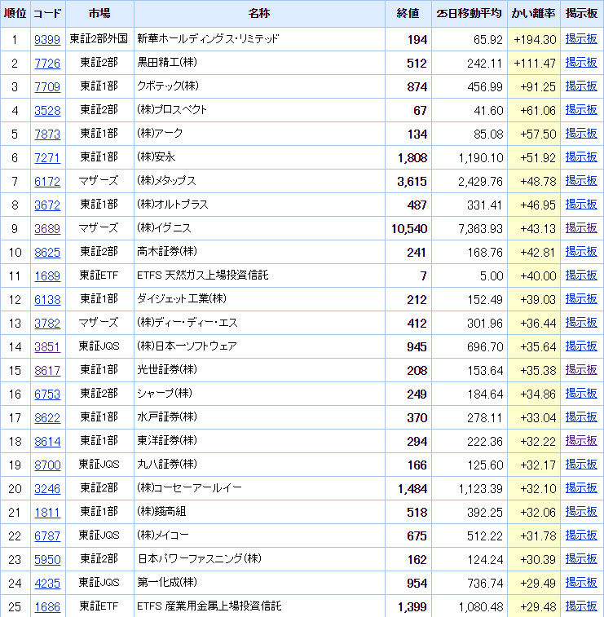The height and width of the screenshot is (617, 604).
Task: Open stock code link 3528
Action: point(47,110)
